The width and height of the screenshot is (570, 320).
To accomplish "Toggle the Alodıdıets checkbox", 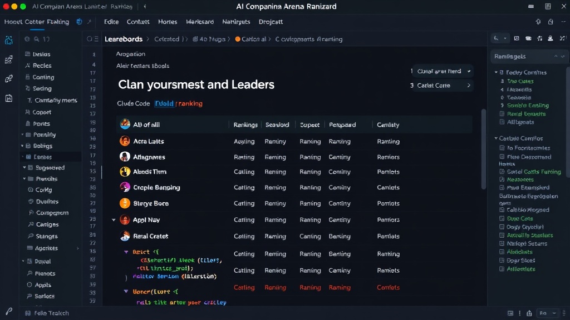I will tap(502, 252).
